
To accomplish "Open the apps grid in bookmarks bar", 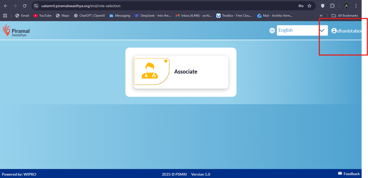I will [x=5, y=16].
